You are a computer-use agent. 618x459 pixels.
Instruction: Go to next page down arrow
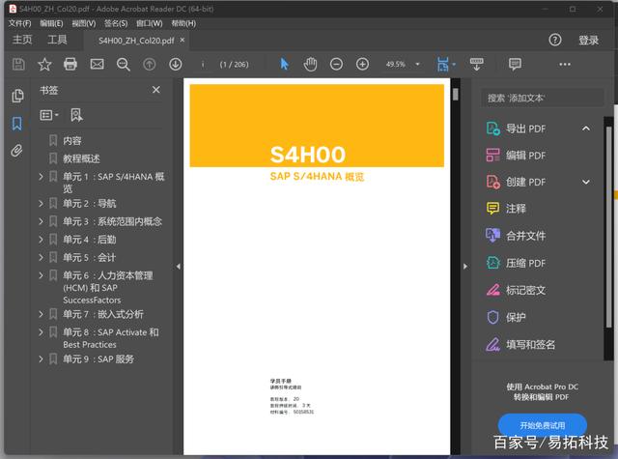coord(176,65)
